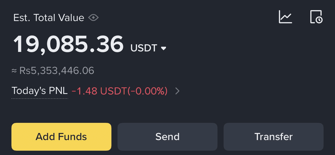Tap the Send button
335x155 pixels.
[x=167, y=137]
